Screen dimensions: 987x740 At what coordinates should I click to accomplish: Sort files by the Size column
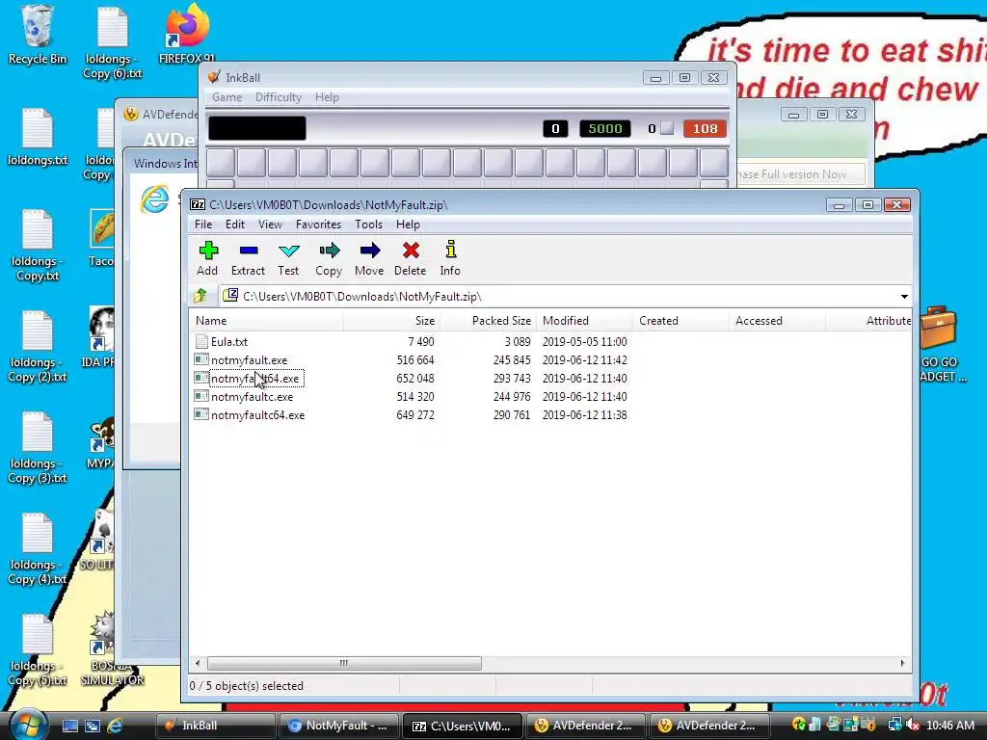coord(391,320)
